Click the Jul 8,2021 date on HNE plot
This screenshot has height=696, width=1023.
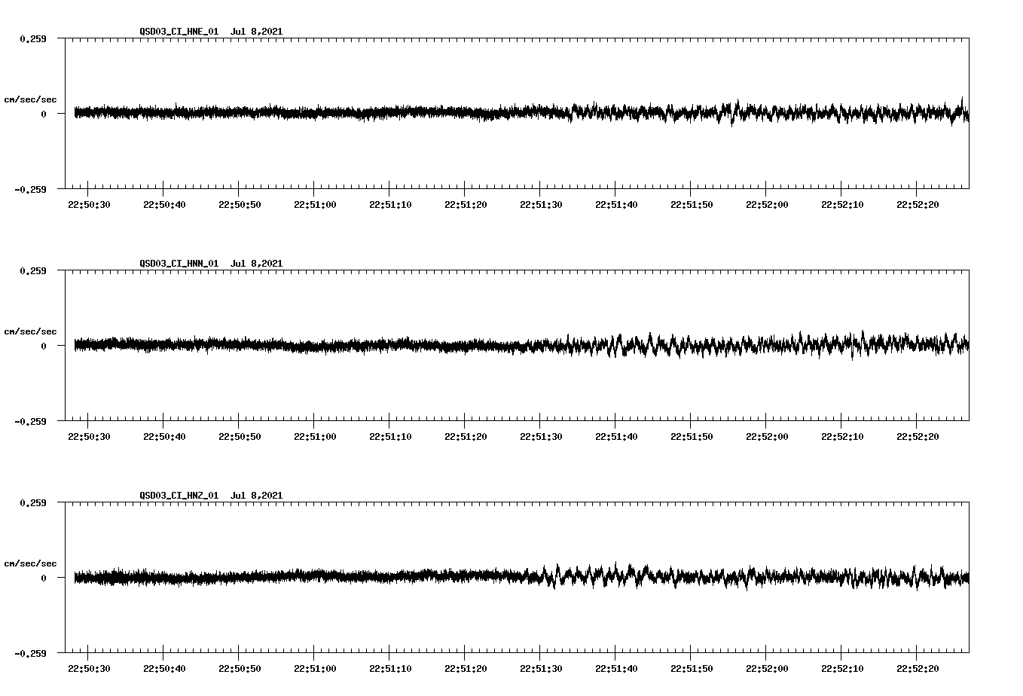point(257,32)
